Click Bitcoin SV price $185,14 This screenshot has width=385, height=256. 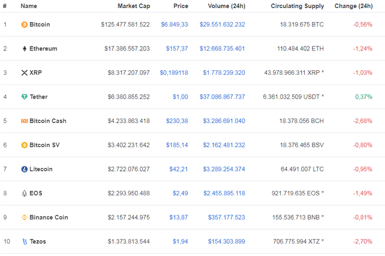[x=177, y=145]
